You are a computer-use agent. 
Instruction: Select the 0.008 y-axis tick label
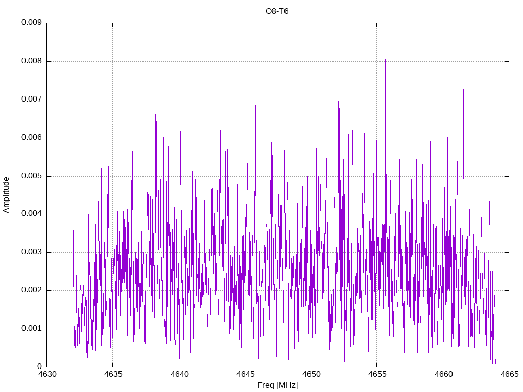pyautogui.click(x=32, y=61)
